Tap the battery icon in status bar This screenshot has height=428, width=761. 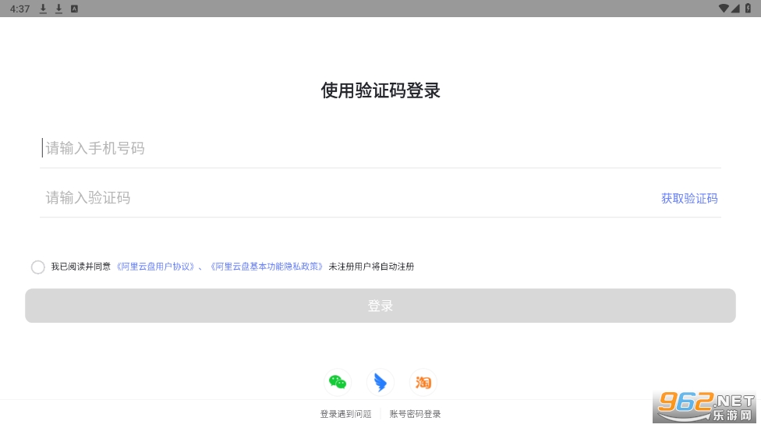[748, 9]
